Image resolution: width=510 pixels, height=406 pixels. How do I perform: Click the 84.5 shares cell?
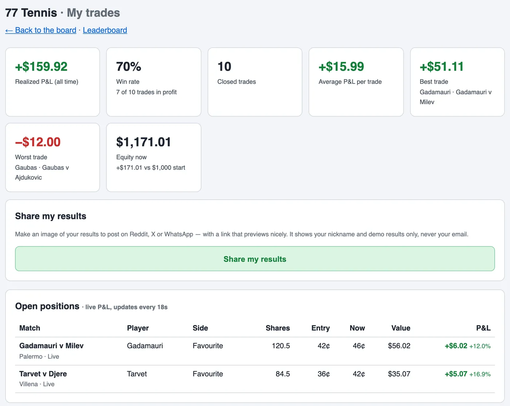tap(283, 374)
